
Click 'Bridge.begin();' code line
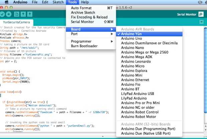pyautogui.click(x=13, y=75)
